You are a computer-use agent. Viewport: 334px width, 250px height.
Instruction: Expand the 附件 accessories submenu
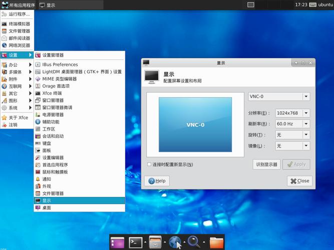(17, 79)
